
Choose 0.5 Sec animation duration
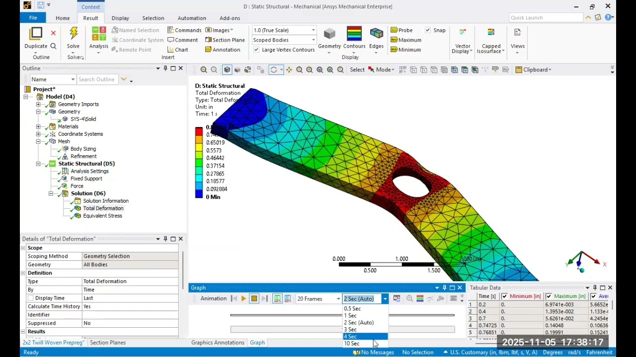coord(365,308)
